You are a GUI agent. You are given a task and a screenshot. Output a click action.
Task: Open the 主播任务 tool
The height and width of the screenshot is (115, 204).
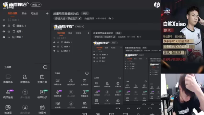pyautogui.click(x=42, y=79)
